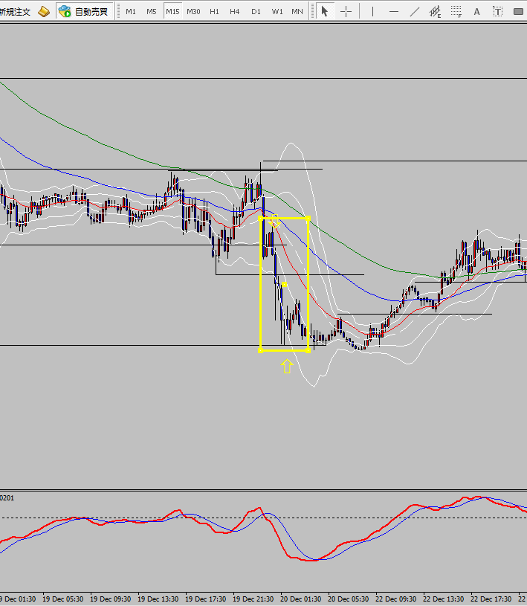Set timeframe to H1
Screen dimensions: 527x606
(x=214, y=11)
